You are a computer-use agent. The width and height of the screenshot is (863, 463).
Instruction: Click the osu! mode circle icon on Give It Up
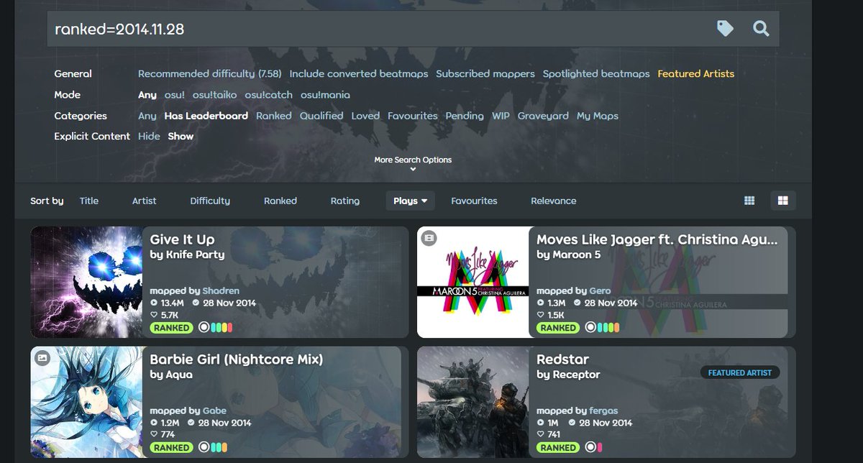(204, 328)
